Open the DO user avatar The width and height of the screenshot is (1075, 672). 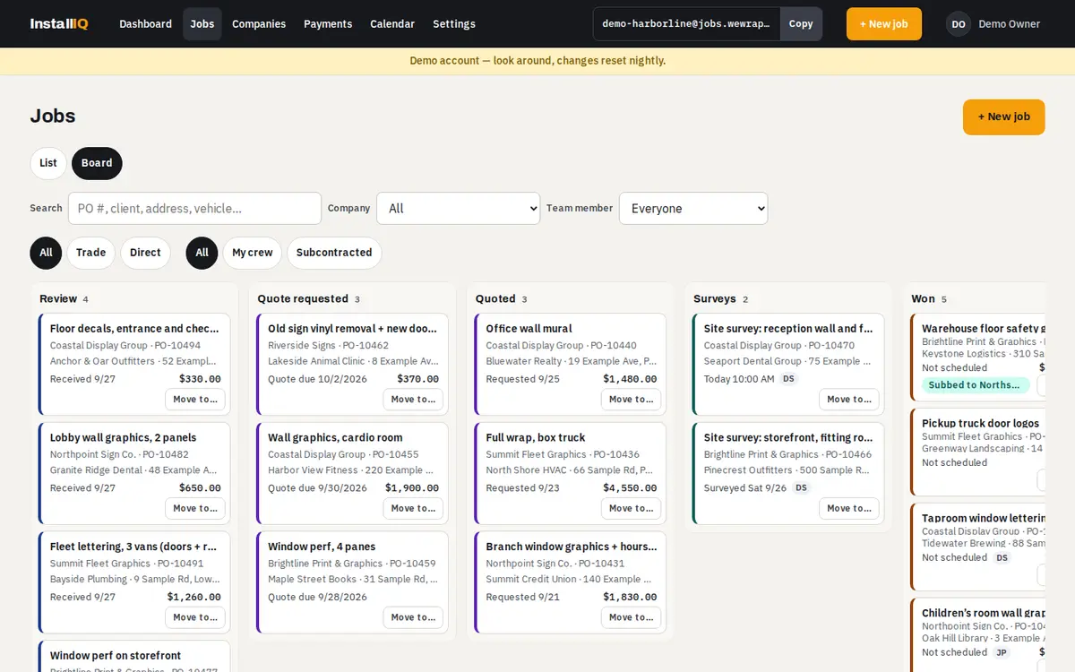(959, 24)
